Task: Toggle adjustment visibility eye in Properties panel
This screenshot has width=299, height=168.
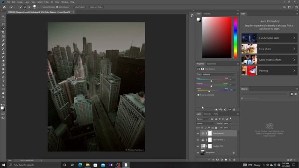Action: pos(229,110)
